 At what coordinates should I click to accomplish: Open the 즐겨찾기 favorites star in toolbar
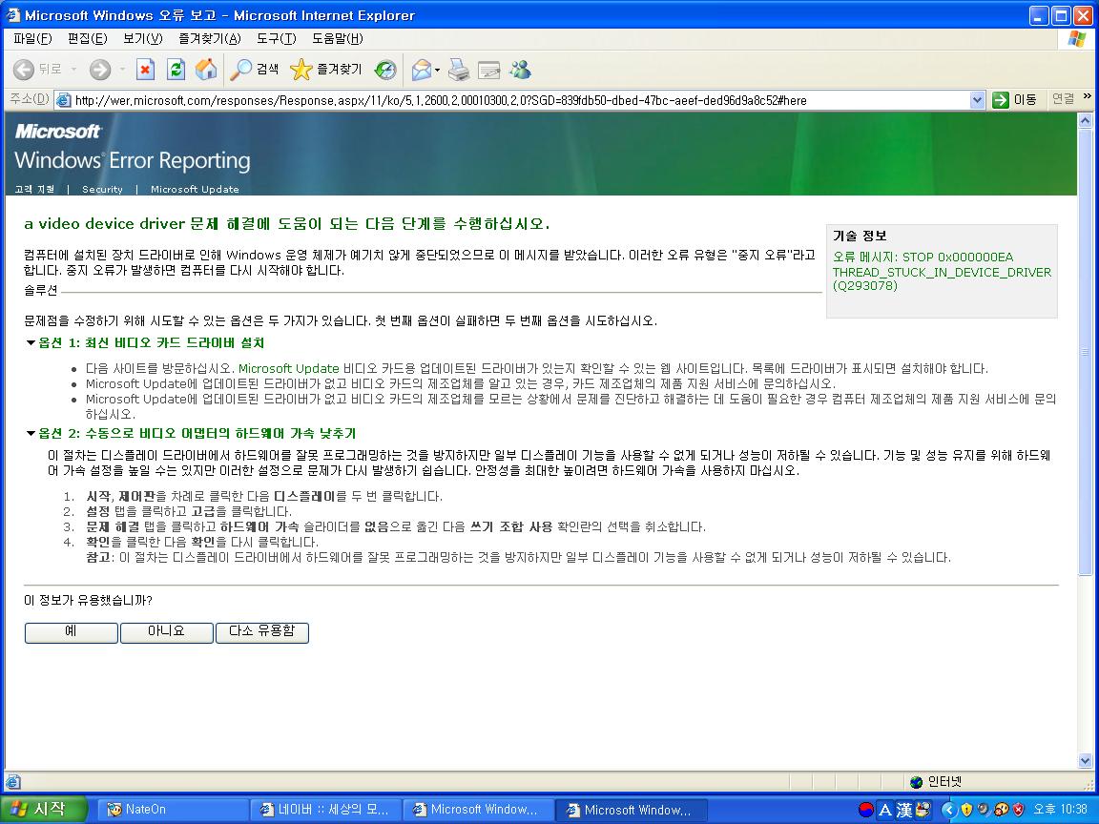pyautogui.click(x=326, y=70)
